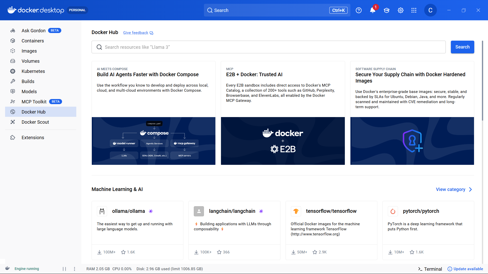Open the ollama/ollama repository card title
The width and height of the screenshot is (488, 274).
(x=128, y=211)
